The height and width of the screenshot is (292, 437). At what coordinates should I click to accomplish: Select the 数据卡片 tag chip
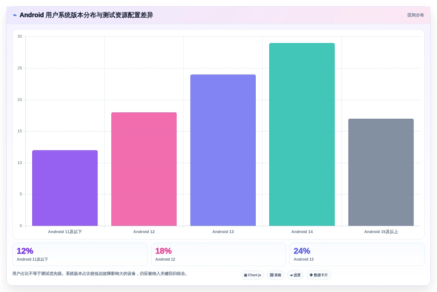tap(319, 275)
